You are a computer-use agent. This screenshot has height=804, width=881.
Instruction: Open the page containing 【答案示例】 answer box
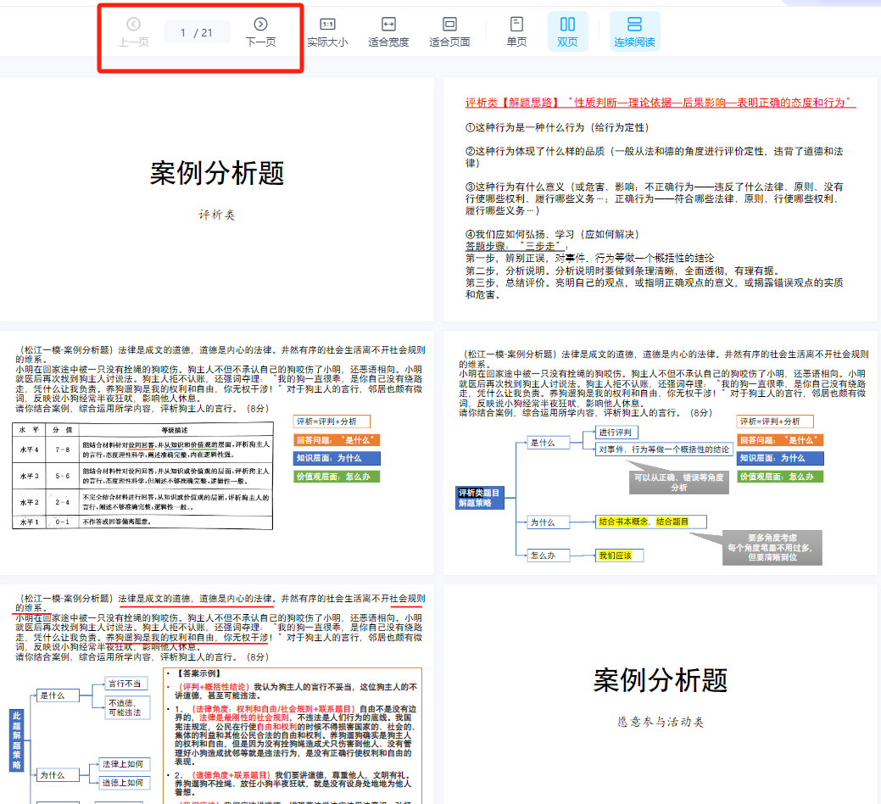coord(217,694)
